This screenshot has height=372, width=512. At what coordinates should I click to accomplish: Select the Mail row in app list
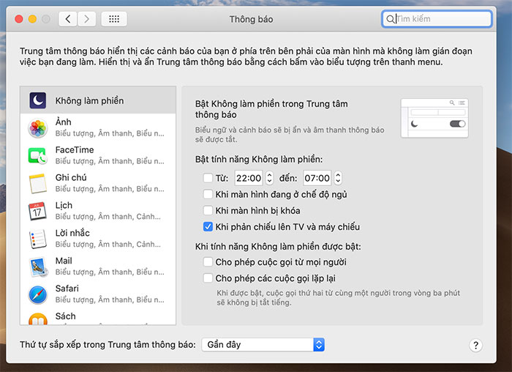98,267
